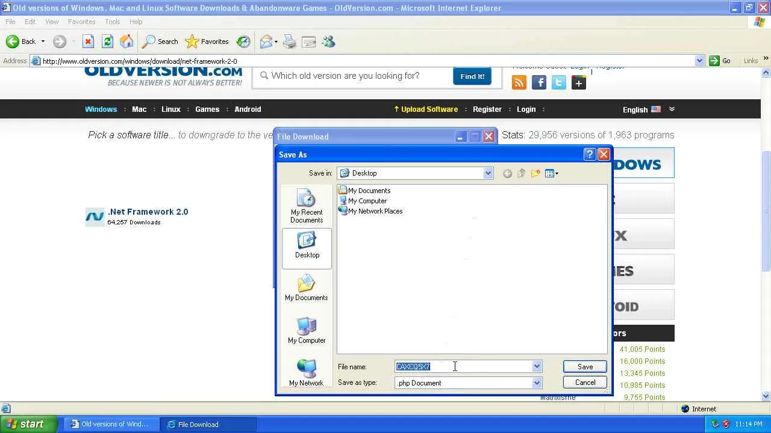Open the Views menu in Save As
Viewport: 771px width, 433px height.
(552, 173)
